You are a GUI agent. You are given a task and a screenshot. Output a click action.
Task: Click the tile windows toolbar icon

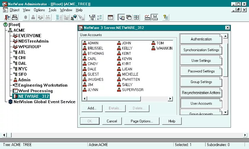[x=136, y=17]
